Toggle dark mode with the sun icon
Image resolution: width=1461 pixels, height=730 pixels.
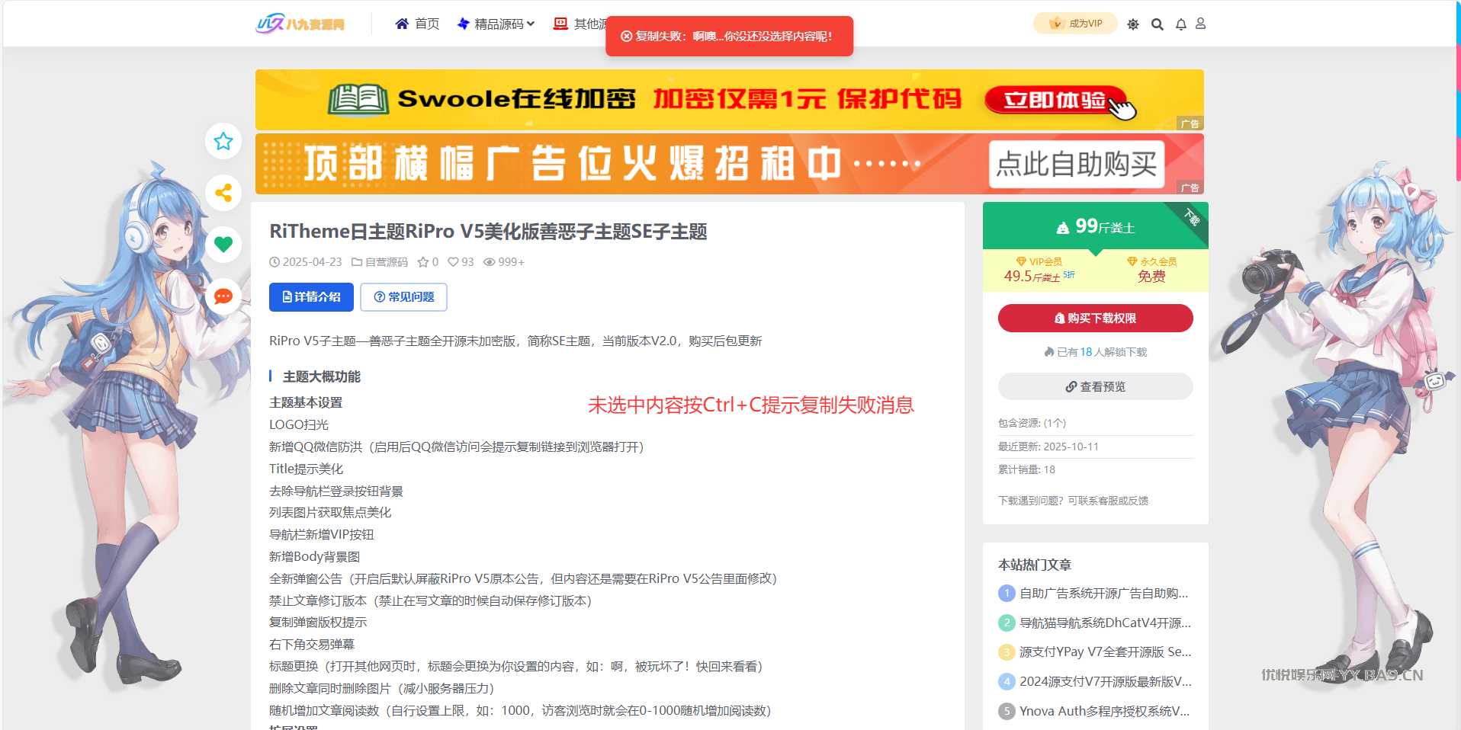click(x=1133, y=24)
